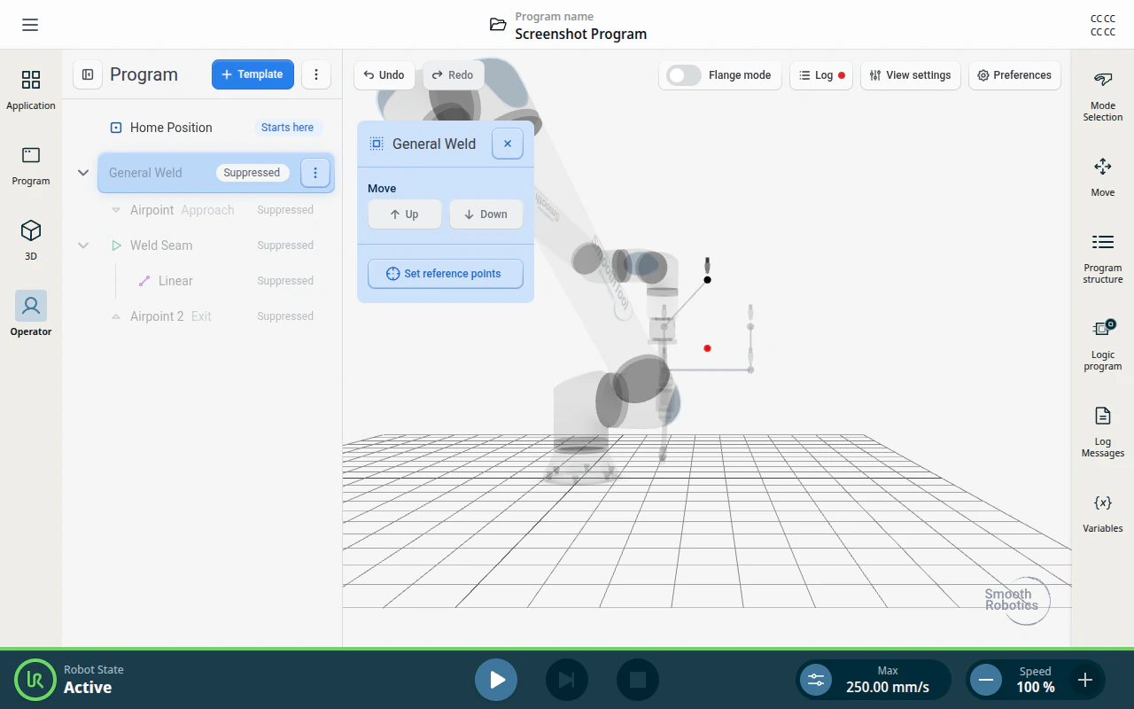Move General Weld Up
This screenshot has height=709, width=1134.
tap(405, 214)
